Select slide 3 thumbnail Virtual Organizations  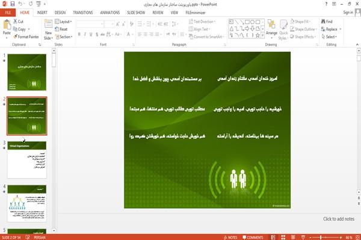(x=27, y=159)
